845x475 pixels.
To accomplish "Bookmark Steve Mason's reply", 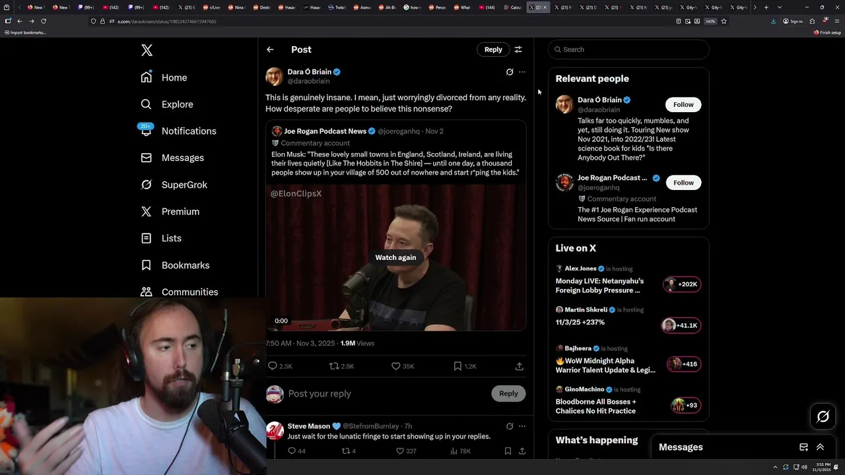I will point(508,451).
